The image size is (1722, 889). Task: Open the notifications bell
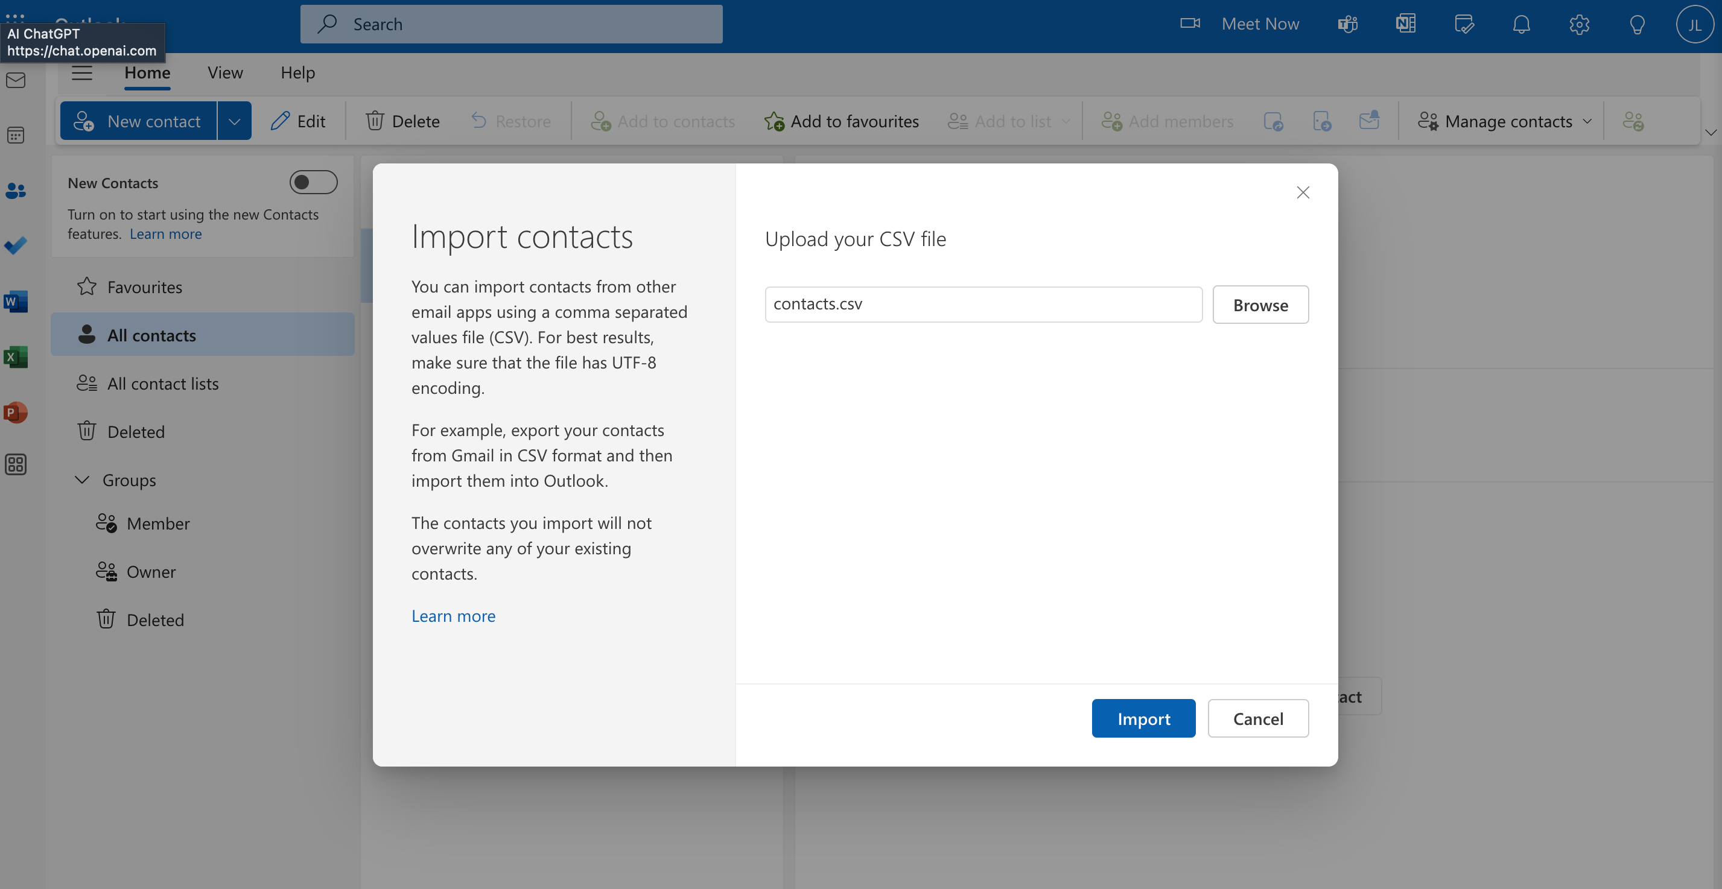point(1521,24)
